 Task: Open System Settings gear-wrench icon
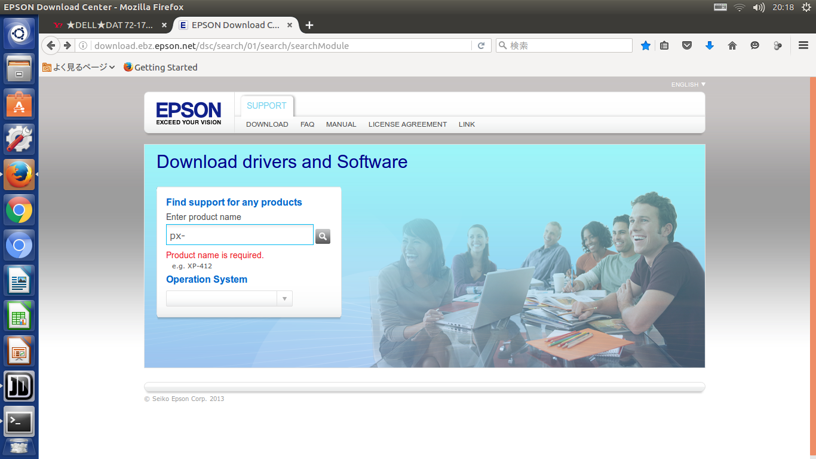[x=19, y=139]
